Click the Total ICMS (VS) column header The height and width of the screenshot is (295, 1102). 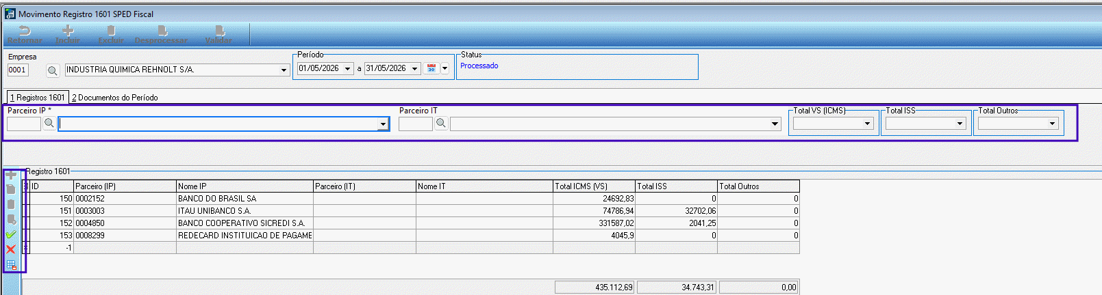tap(594, 186)
